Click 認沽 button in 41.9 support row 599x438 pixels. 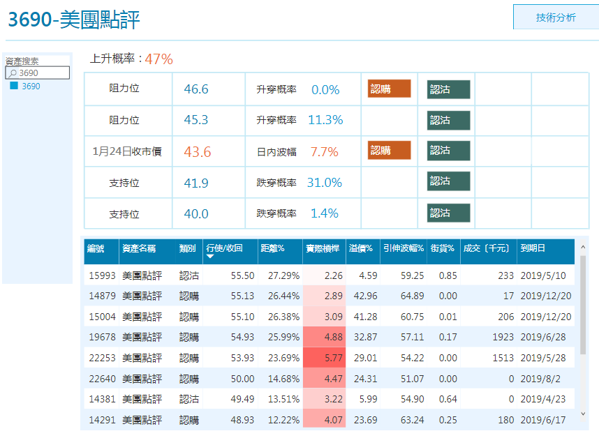pyautogui.click(x=448, y=181)
